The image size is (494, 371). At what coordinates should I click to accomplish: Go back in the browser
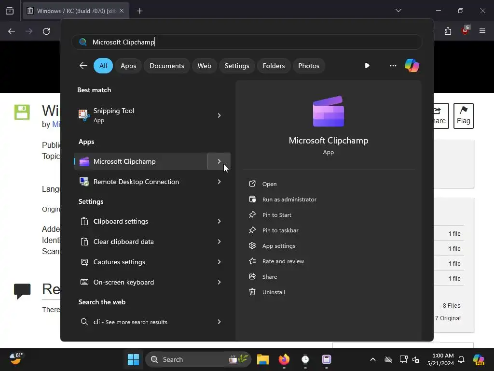[x=12, y=31]
